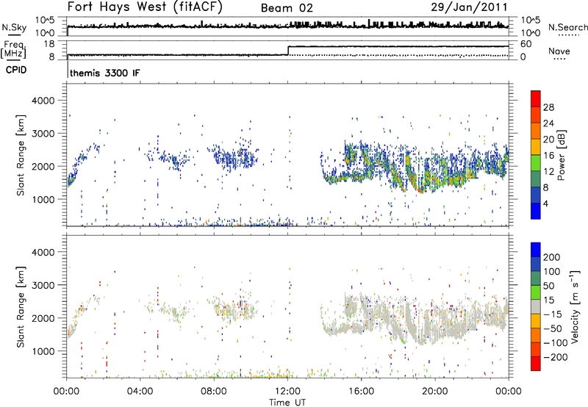This screenshot has width=588, height=407.
Task: Click the '12' value on power colorbar
Action: click(x=548, y=171)
